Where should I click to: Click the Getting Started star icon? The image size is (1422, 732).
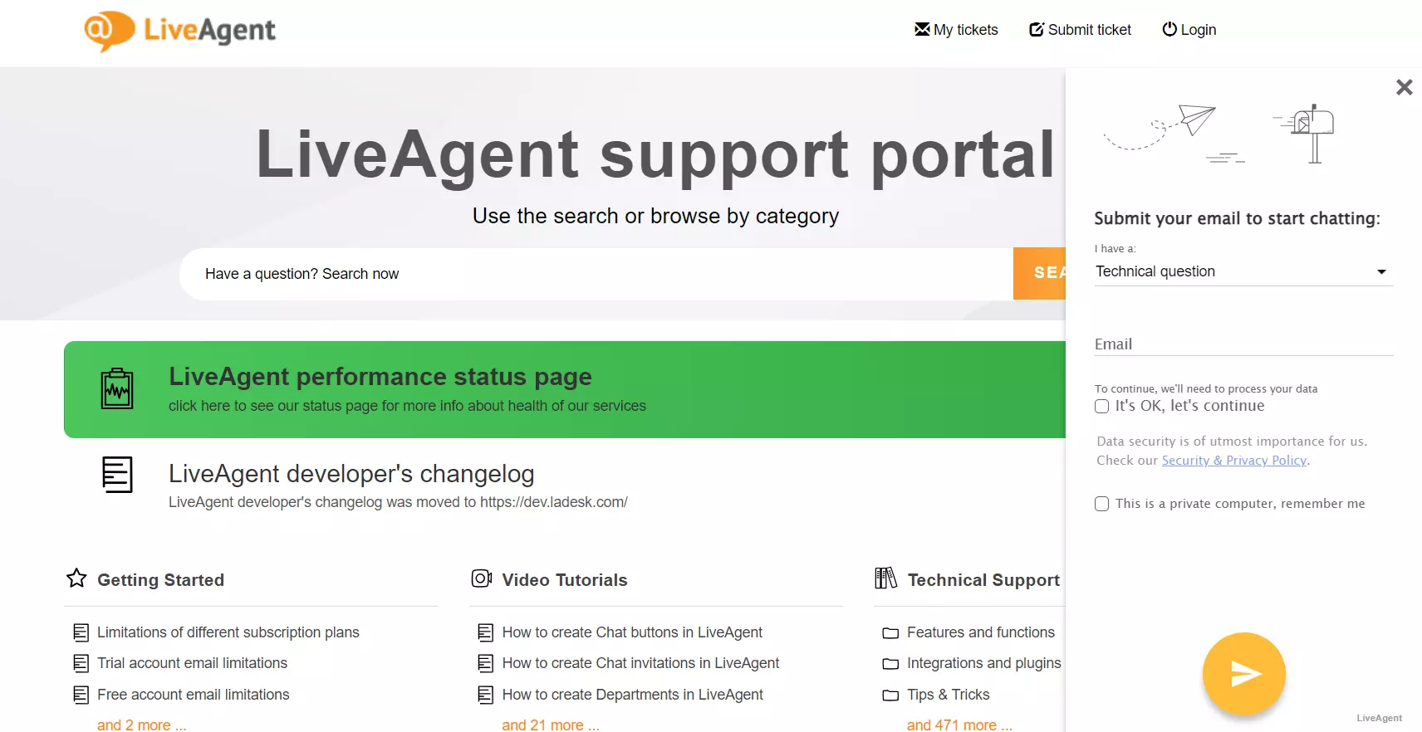pos(76,578)
